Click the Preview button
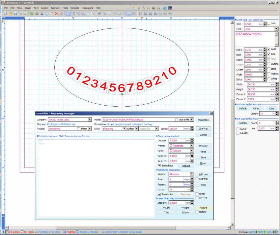The height and width of the screenshot is (235, 280). tap(203, 146)
